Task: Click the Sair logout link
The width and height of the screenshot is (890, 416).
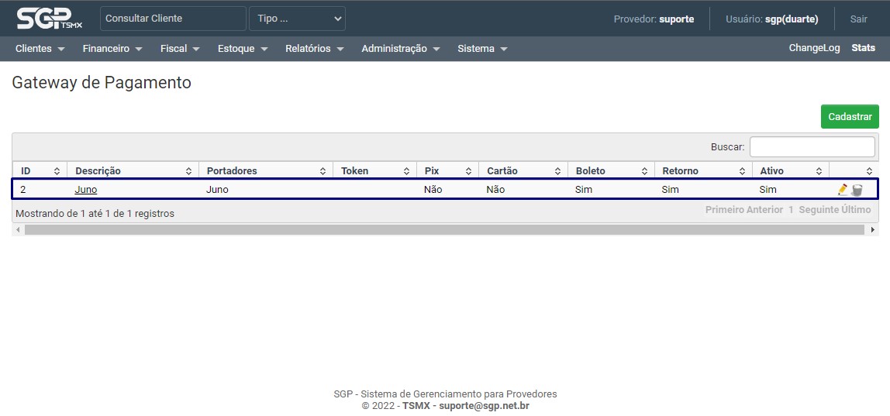Action: [x=858, y=19]
